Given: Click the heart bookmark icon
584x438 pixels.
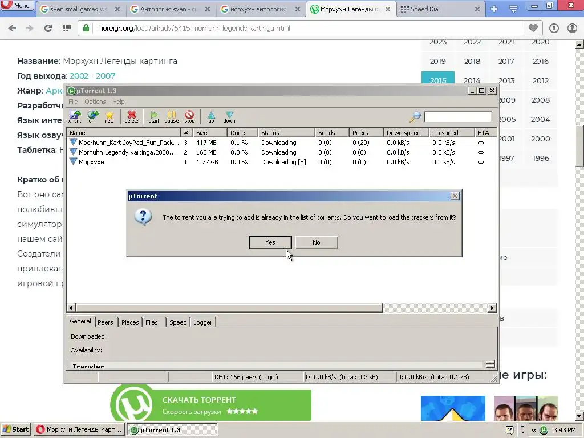Looking at the screenshot, I should (x=533, y=28).
